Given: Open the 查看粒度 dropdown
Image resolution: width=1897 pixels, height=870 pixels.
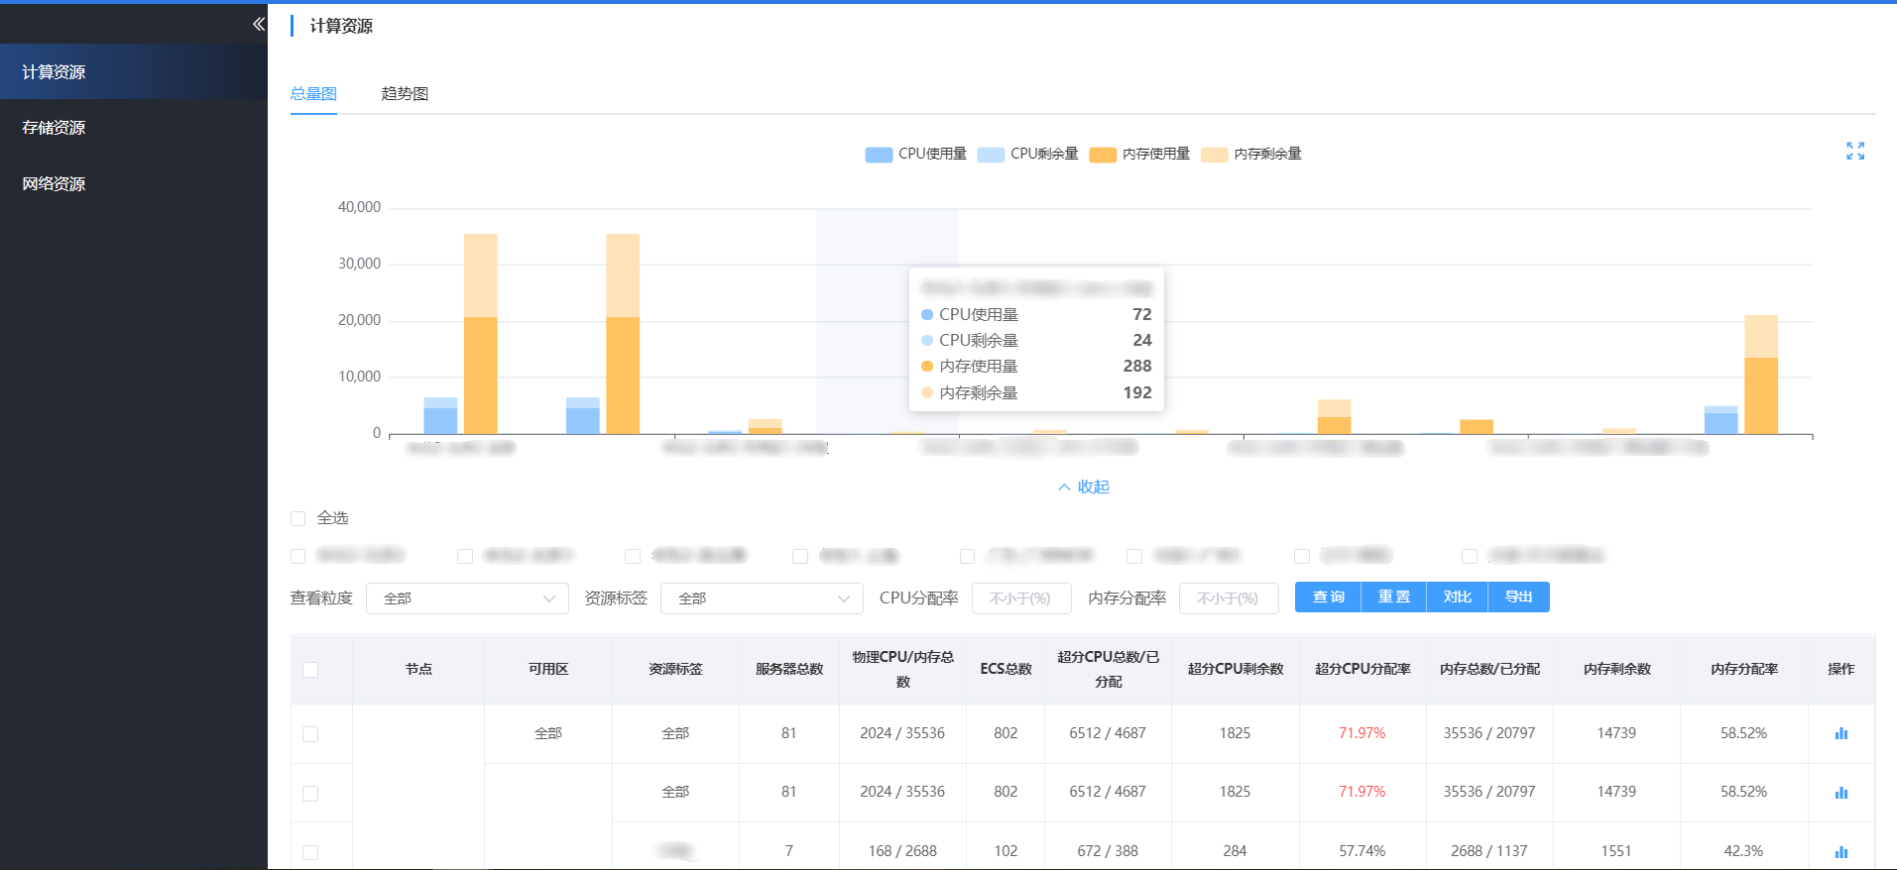Looking at the screenshot, I should (x=467, y=598).
